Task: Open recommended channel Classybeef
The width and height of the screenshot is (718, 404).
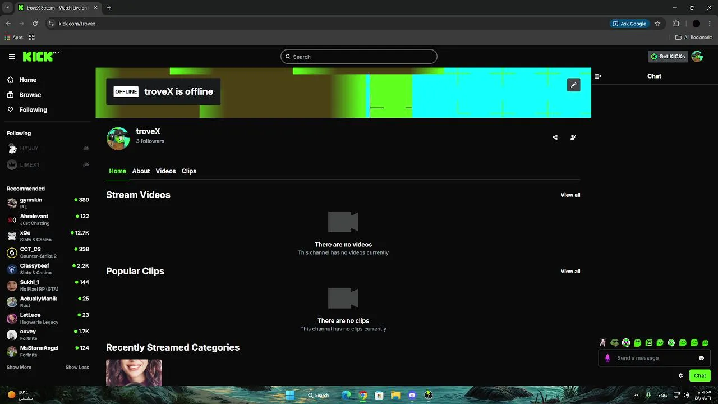Action: click(48, 269)
